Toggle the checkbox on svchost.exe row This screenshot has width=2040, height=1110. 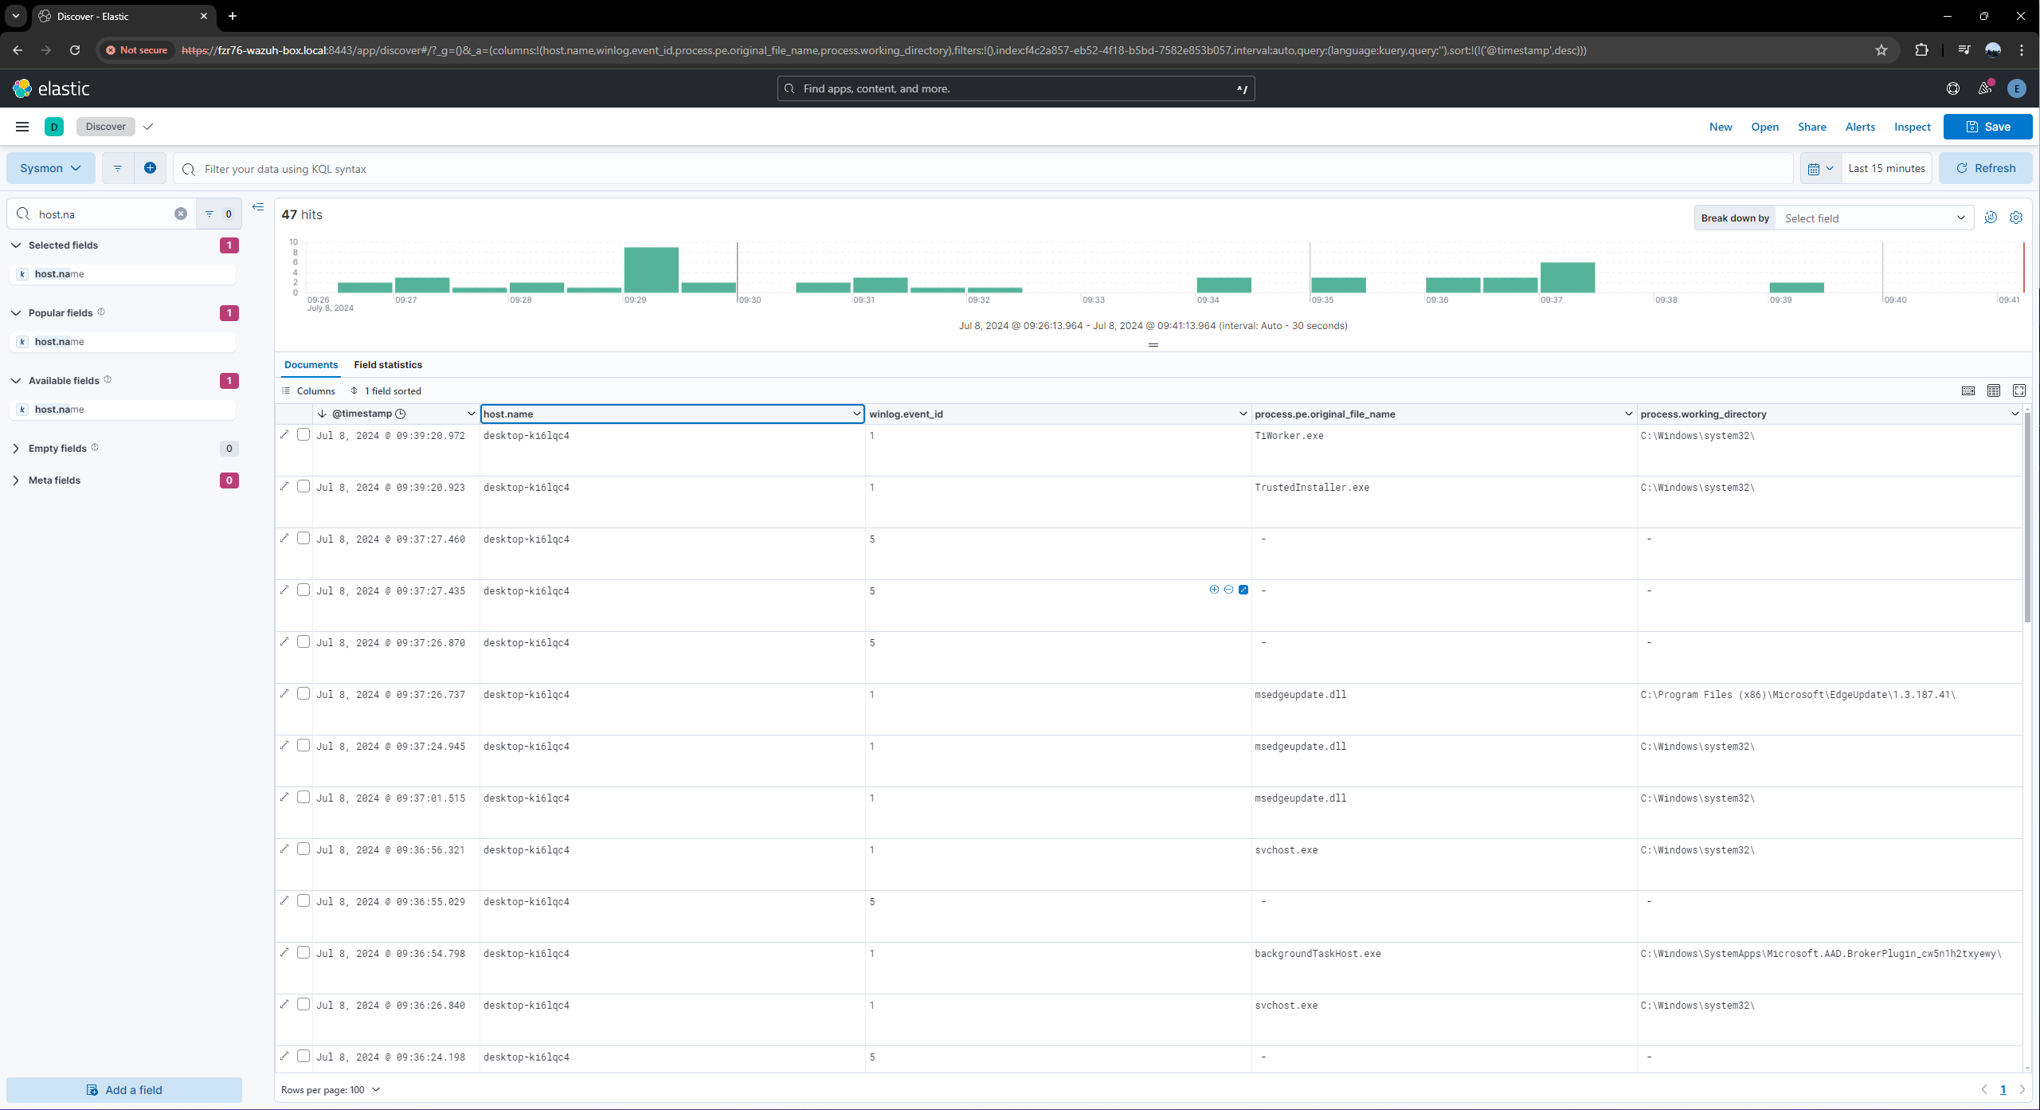click(302, 849)
